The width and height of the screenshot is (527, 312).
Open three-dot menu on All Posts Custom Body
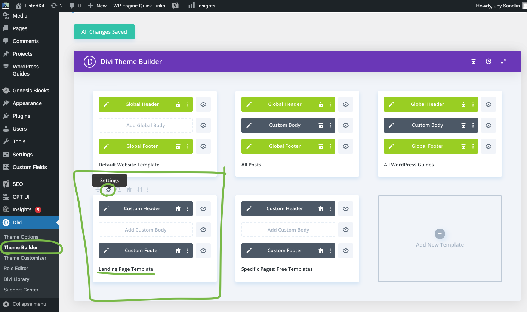point(330,125)
